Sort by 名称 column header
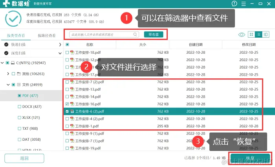 90,45
